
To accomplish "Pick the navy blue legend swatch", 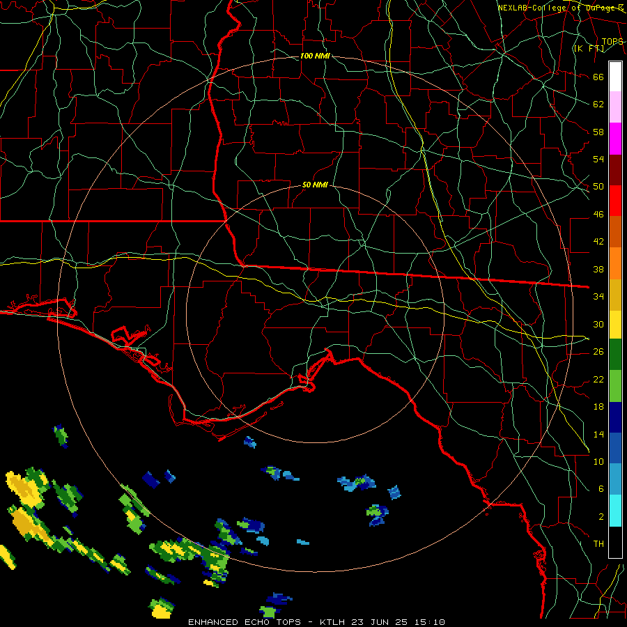I will coord(615,417).
